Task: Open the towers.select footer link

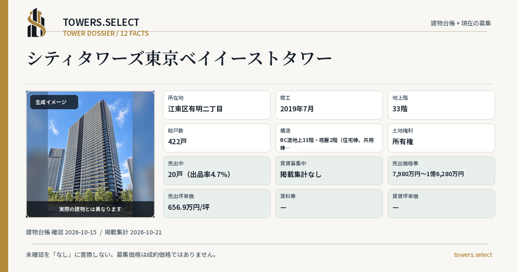Action: (x=473, y=255)
